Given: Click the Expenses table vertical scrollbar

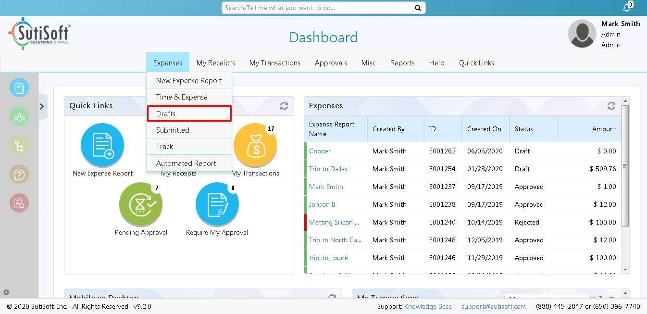Looking at the screenshot, I should click(625, 166).
